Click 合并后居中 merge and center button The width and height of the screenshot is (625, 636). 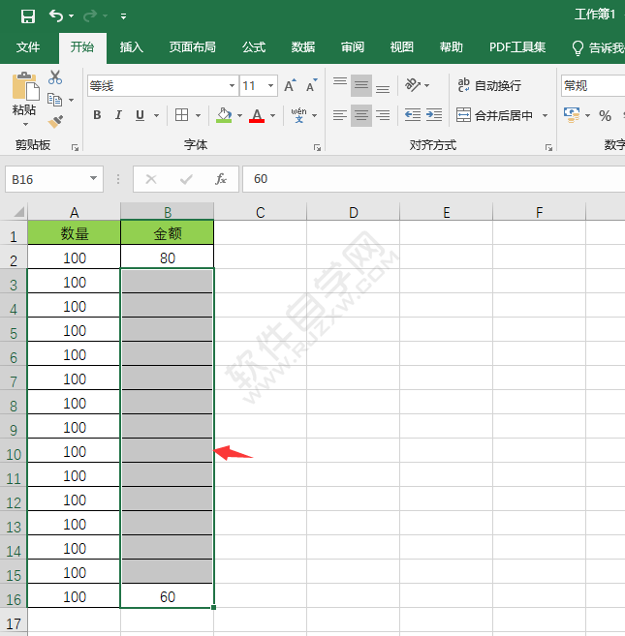pos(494,115)
